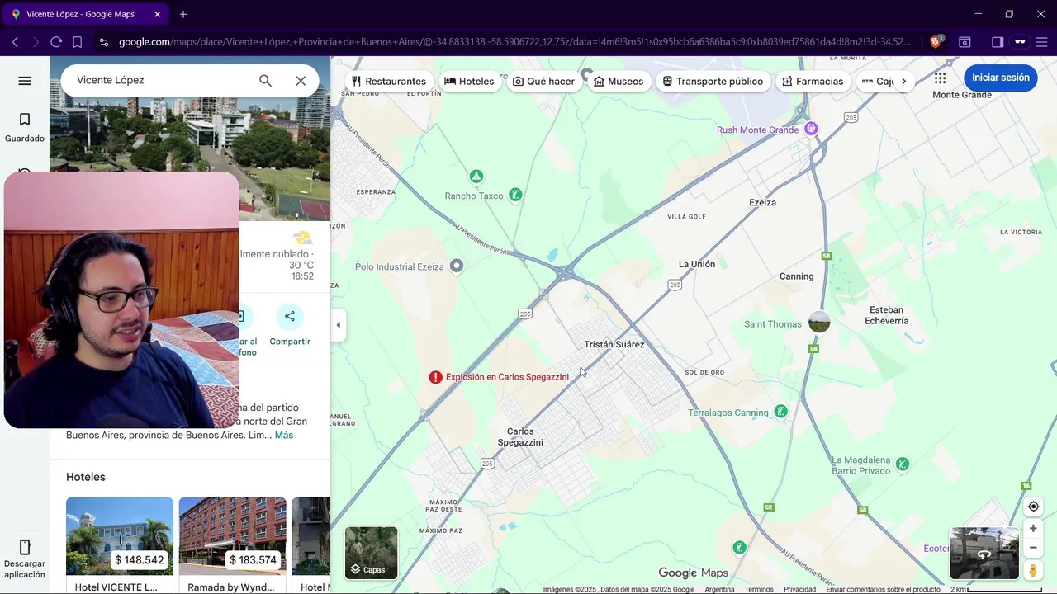Select Saint Thomas place photo marker
1057x594 pixels.
819,322
